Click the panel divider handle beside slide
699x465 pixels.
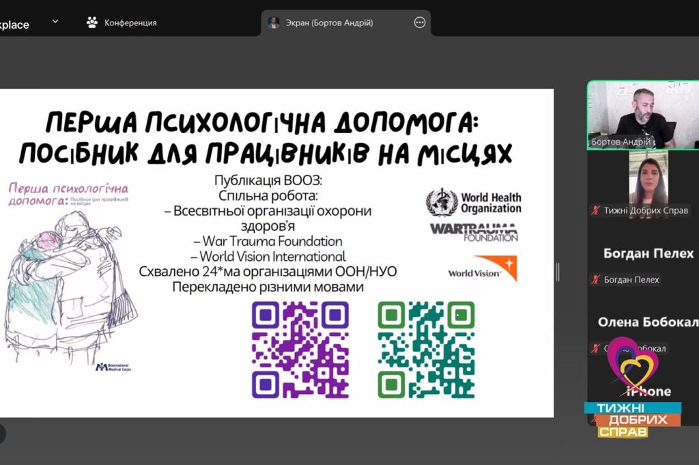click(x=558, y=272)
